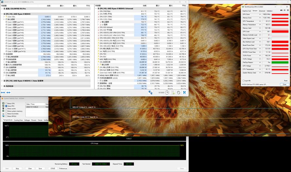Open HWiNFO sensor settings gear icon
Screen dimensions: 291x172
pyautogui.click(x=179, y=93)
